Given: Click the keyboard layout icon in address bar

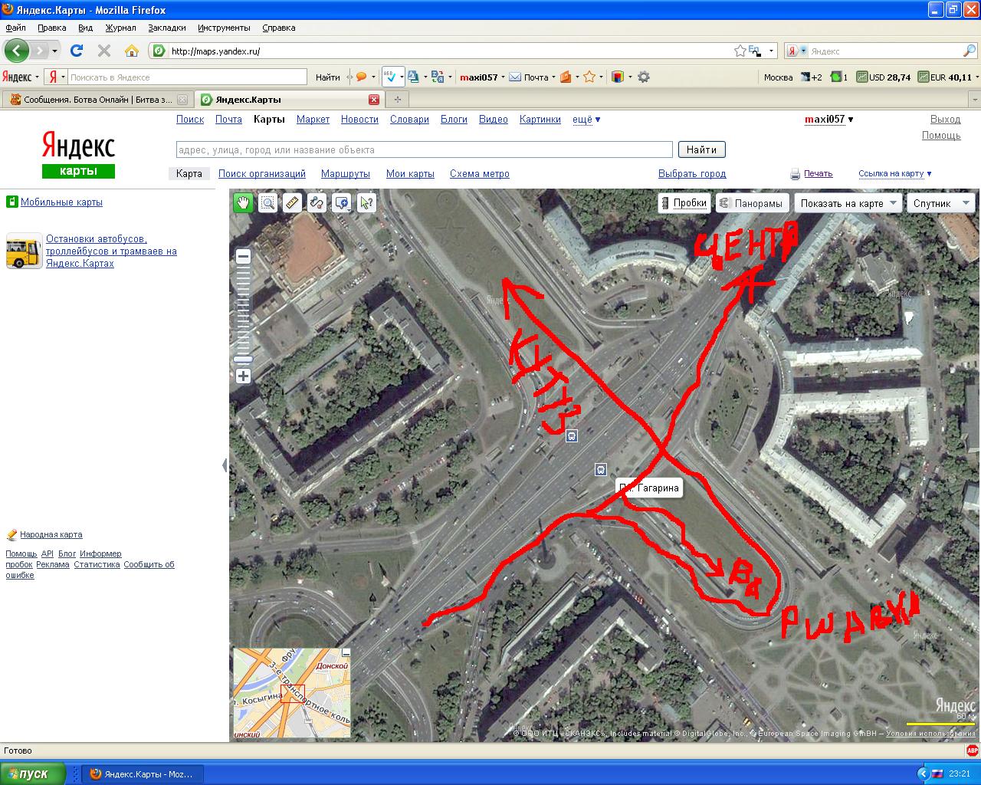Looking at the screenshot, I should 754,51.
